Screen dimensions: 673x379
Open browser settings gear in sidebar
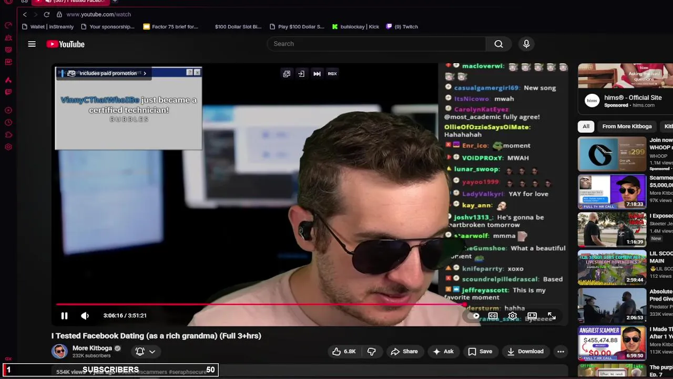[8, 147]
